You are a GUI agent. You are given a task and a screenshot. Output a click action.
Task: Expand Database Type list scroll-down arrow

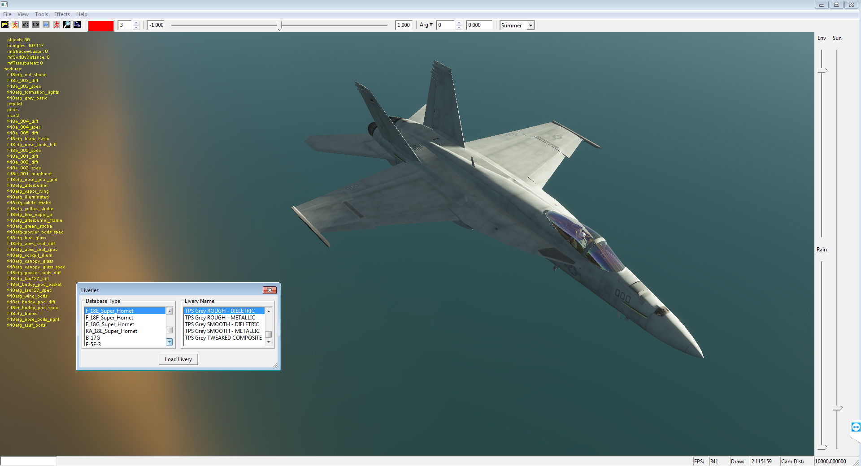170,342
